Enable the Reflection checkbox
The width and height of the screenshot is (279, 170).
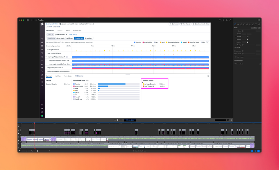(234, 51)
